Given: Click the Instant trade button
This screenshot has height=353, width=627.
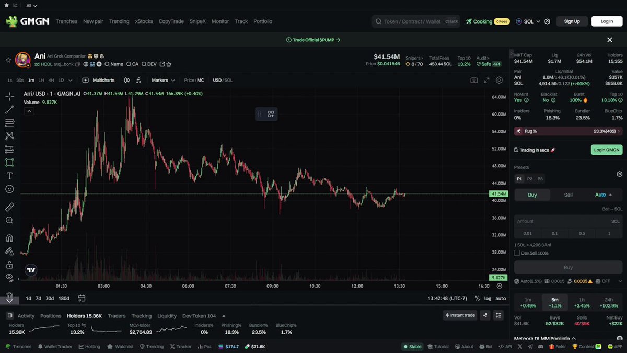Looking at the screenshot, I should point(460,315).
